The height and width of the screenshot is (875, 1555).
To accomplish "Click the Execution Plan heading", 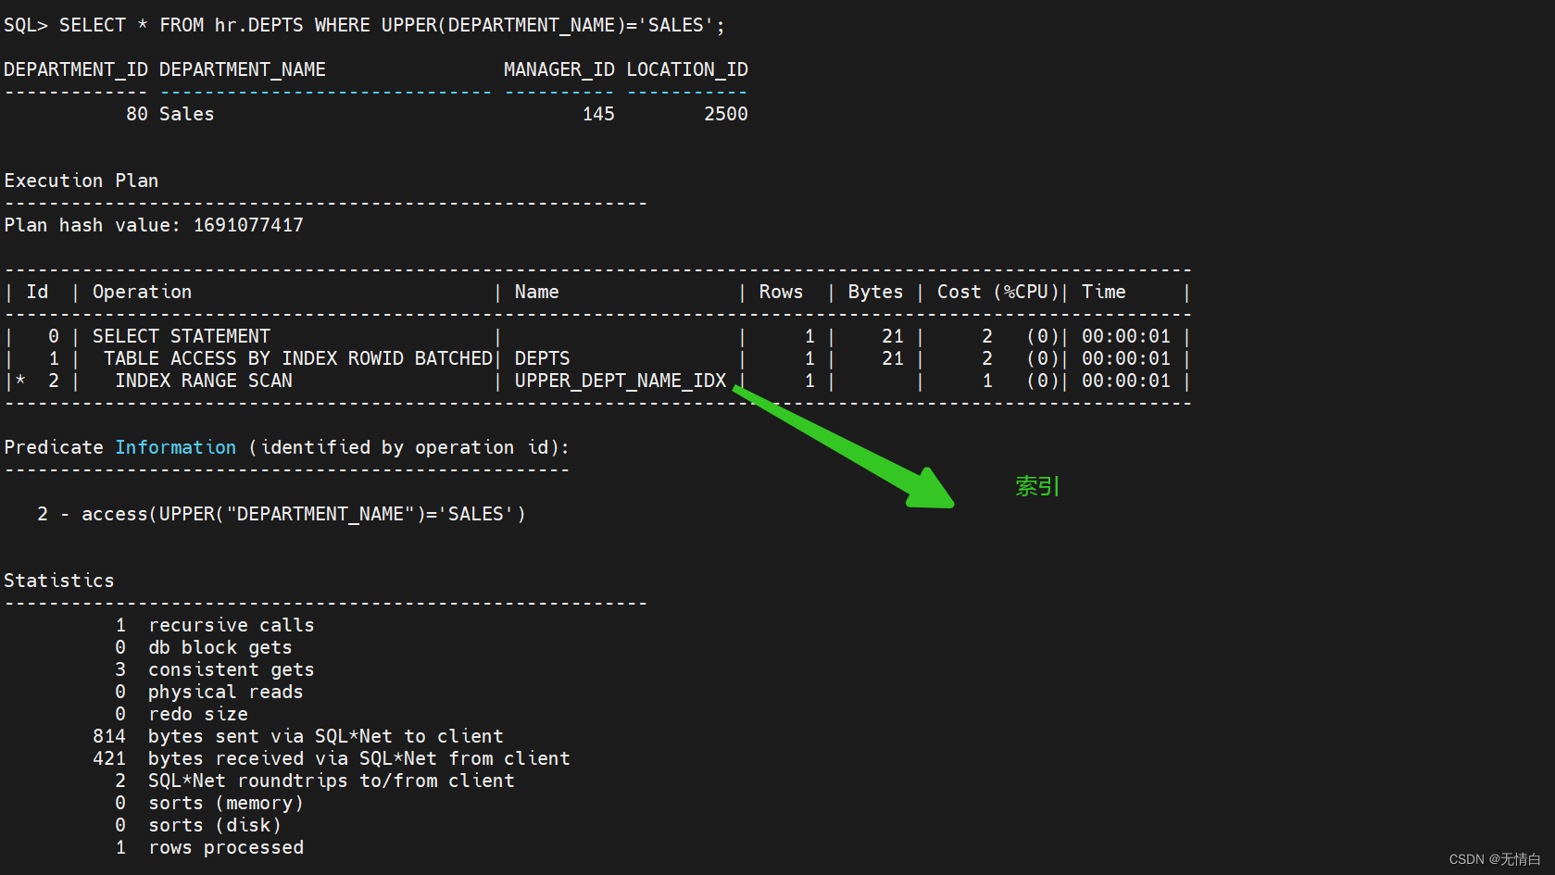I will pyautogui.click(x=82, y=181).
